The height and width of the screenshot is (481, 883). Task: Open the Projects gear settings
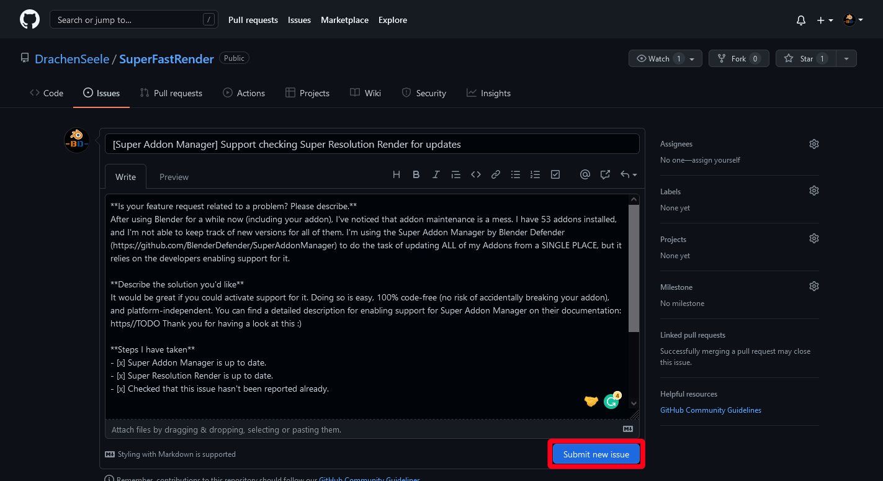(814, 238)
